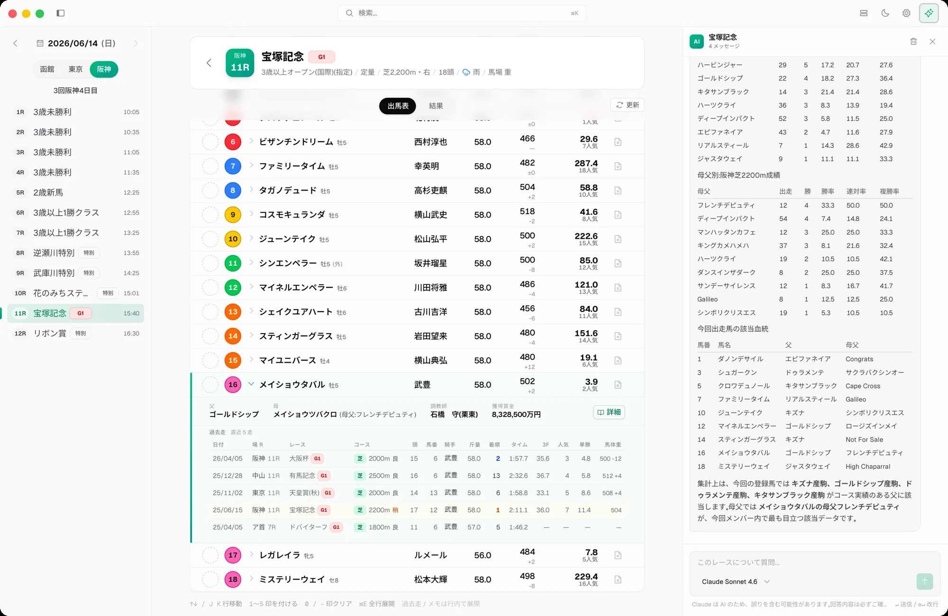Set mark circle for コスモキュランダ
Image resolution: width=948 pixels, height=616 pixels.
coord(210,215)
